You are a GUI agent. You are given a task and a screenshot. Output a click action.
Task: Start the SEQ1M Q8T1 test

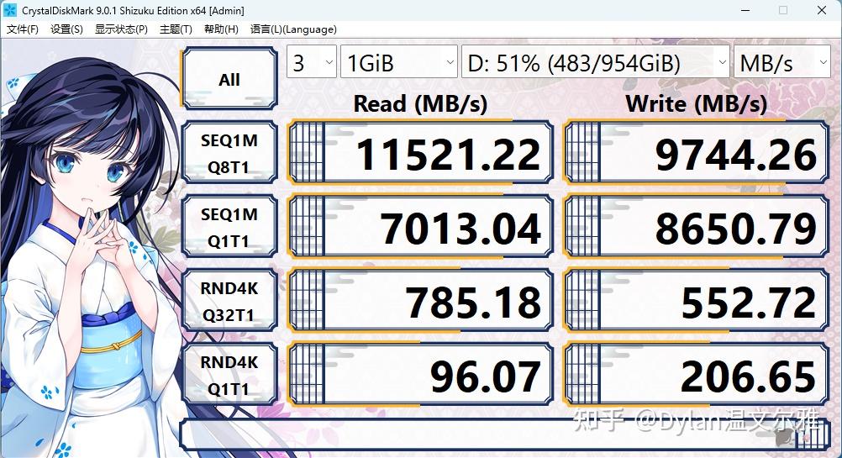tap(229, 153)
